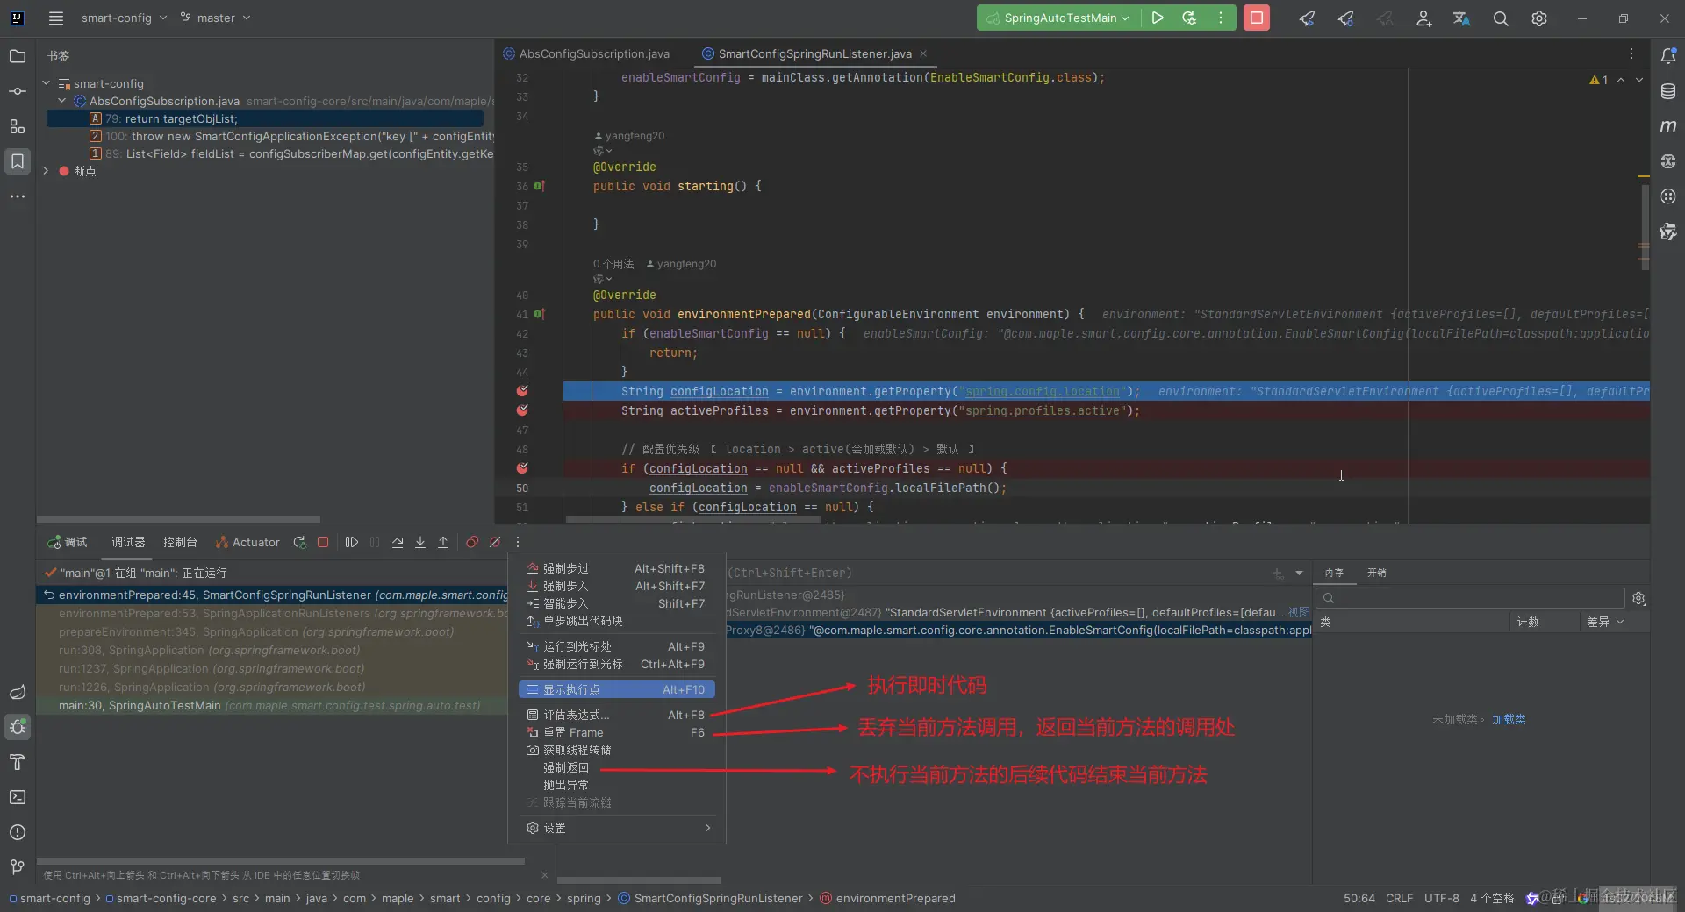Select 显示执行点 from the debug menu
1685x912 pixels.
(617, 689)
